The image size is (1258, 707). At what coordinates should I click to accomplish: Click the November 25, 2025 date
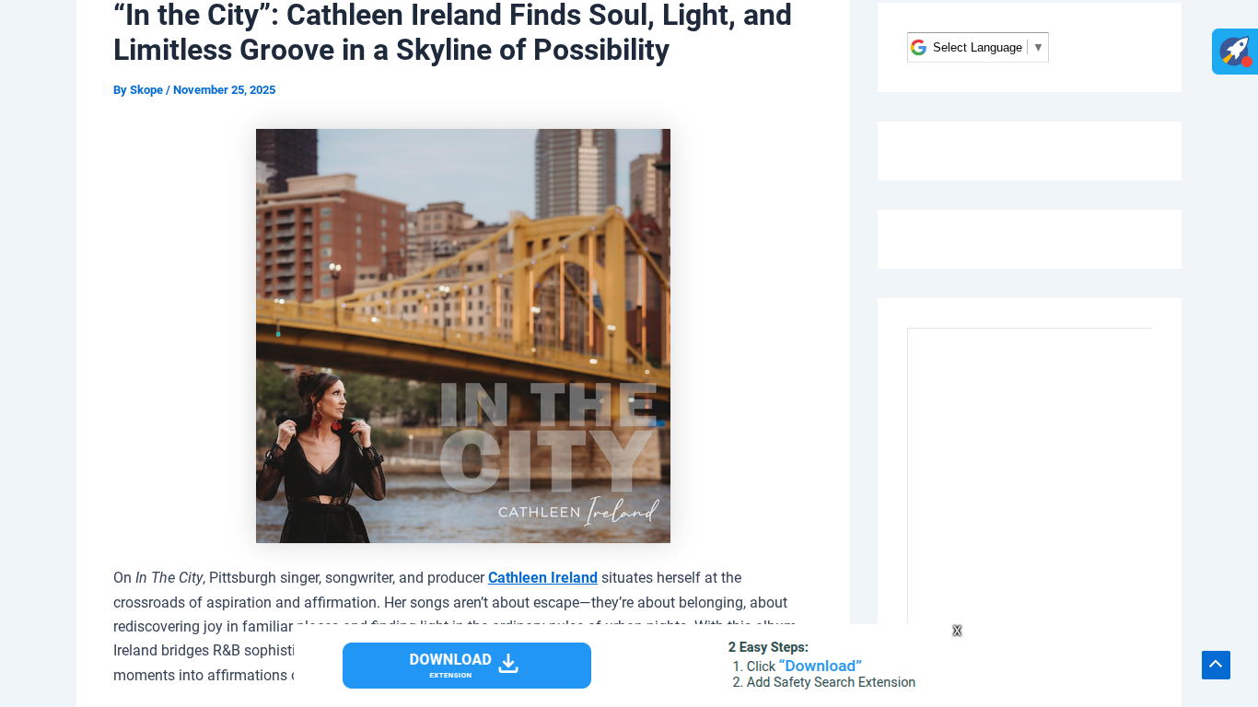coord(224,90)
